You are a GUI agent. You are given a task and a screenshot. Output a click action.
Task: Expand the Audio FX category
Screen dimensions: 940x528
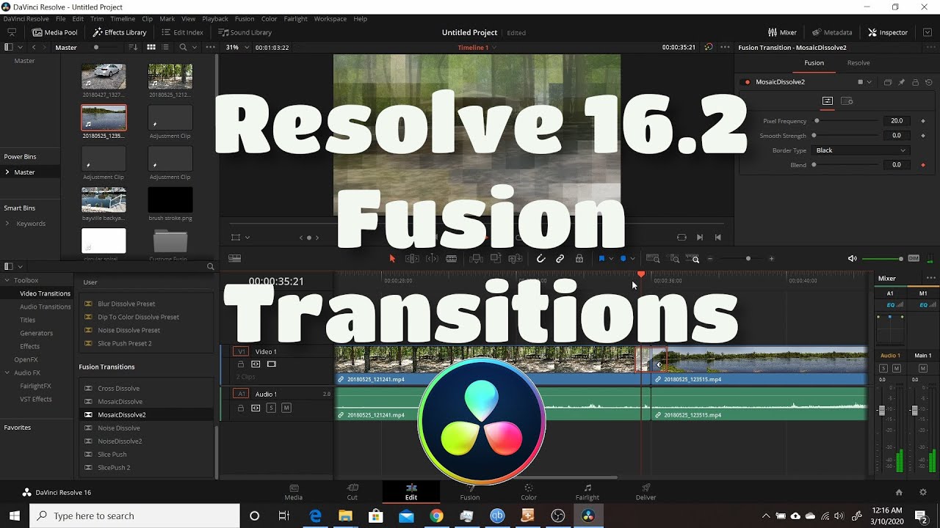pos(7,373)
